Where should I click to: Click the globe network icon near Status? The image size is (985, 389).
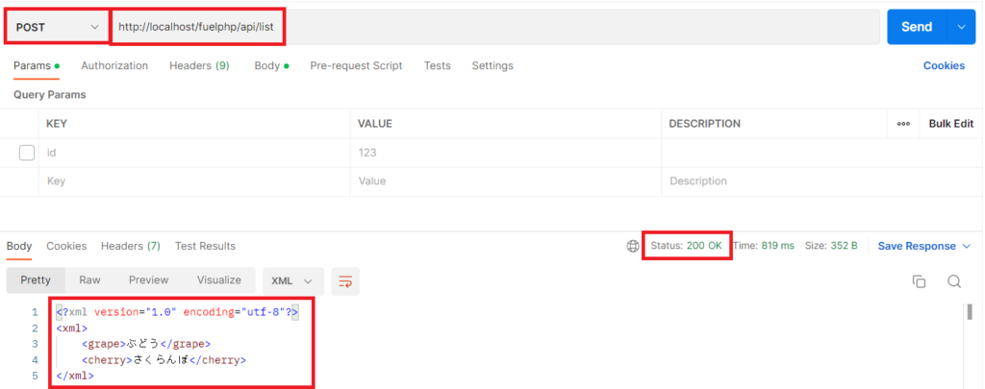tap(633, 246)
